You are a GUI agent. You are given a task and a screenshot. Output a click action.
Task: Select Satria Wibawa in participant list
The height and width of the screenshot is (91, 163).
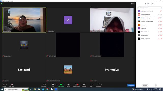click(x=150, y=35)
